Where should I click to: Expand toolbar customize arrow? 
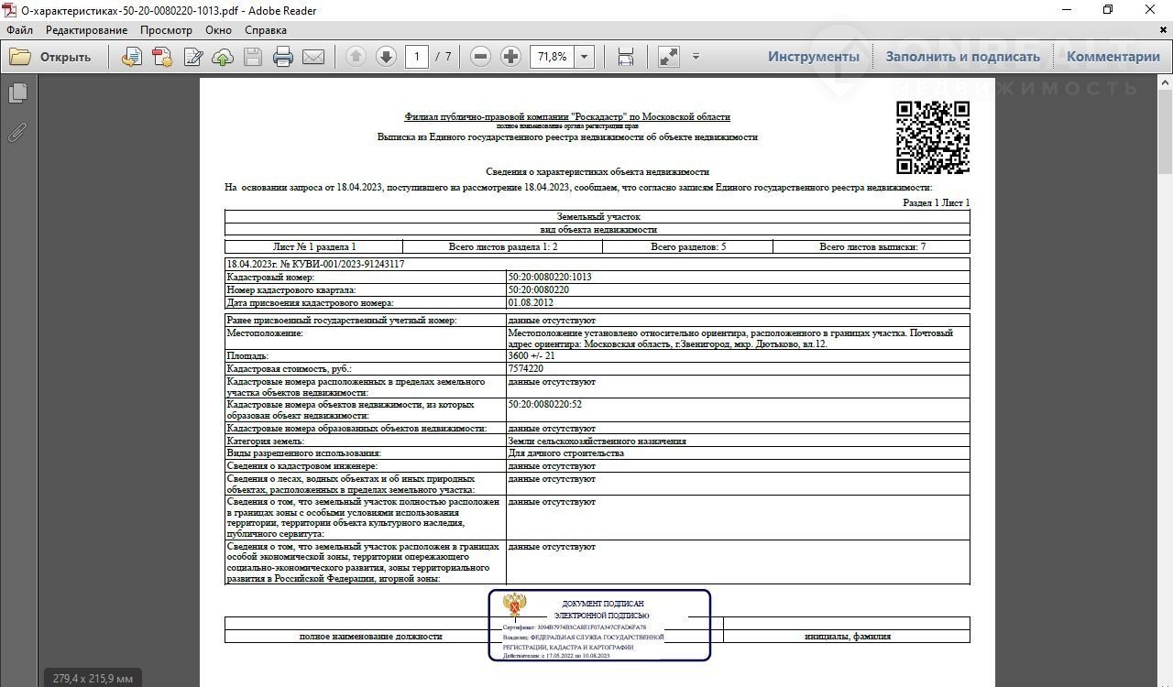(x=696, y=57)
